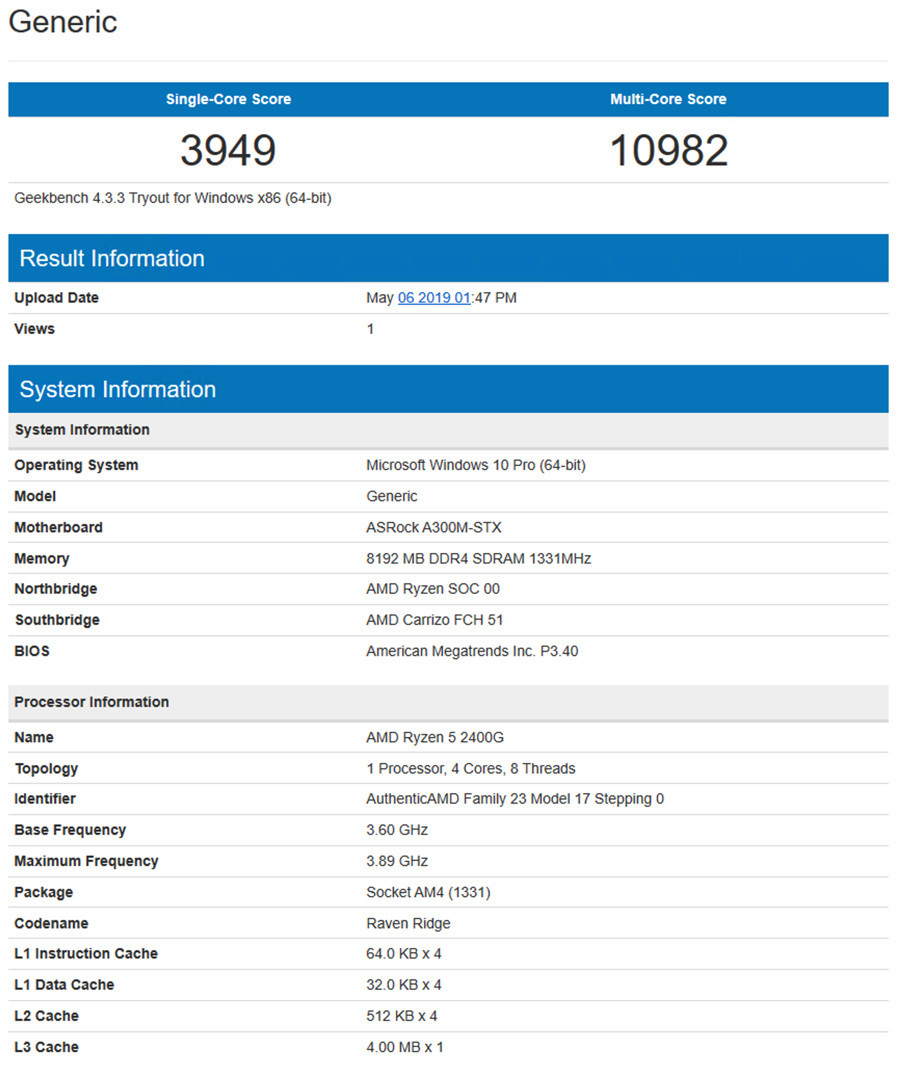
Task: Select the '64.0 KB x 4' value
Action: (x=404, y=954)
